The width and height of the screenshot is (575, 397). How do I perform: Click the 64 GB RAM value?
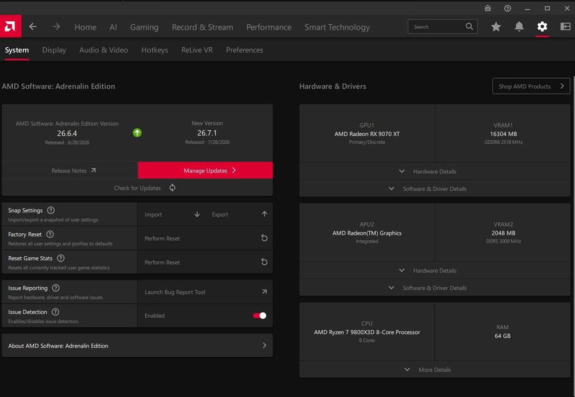(x=503, y=336)
